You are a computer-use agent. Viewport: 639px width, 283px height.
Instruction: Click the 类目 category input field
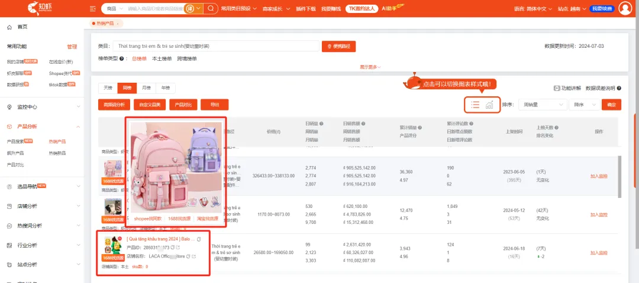click(217, 47)
